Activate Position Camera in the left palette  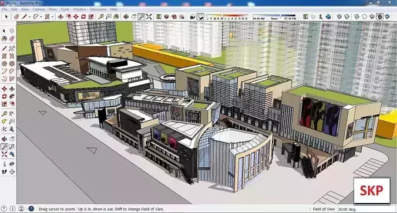pos(4,164)
